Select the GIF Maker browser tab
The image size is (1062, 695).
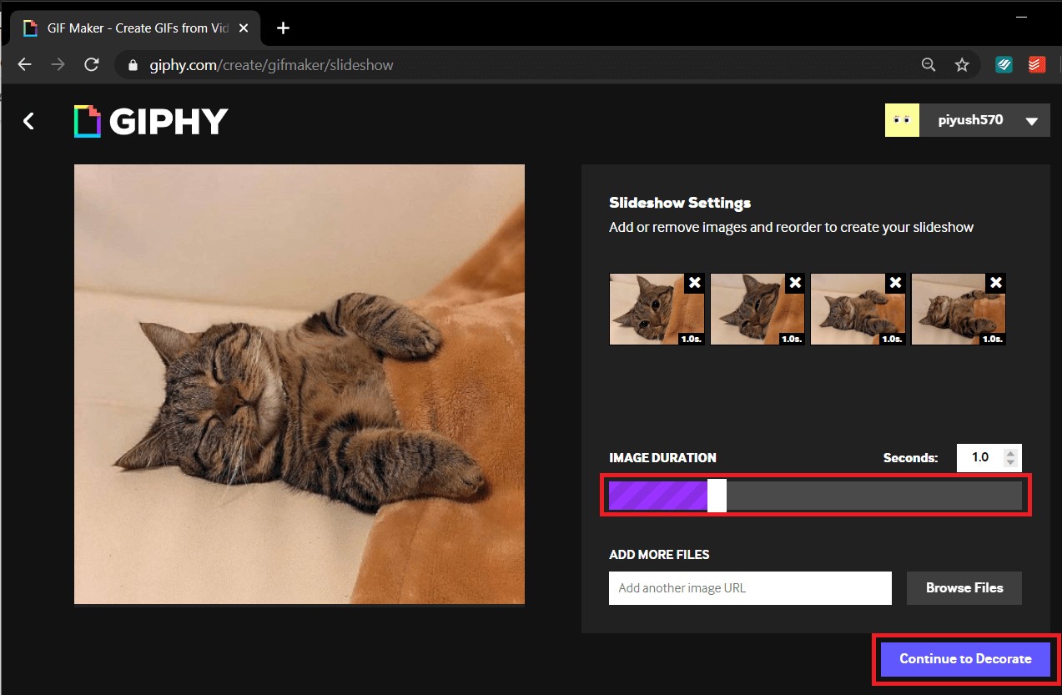coord(125,28)
